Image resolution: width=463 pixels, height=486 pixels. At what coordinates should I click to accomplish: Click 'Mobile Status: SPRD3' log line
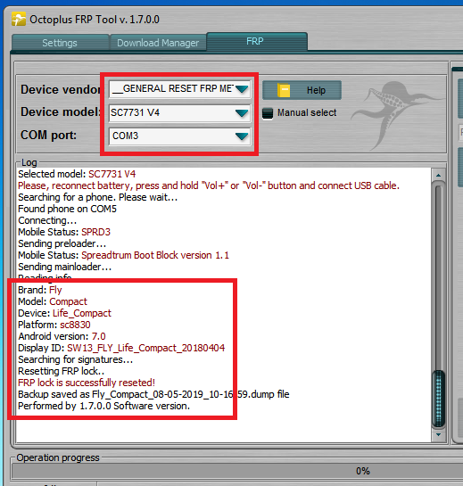(x=64, y=232)
